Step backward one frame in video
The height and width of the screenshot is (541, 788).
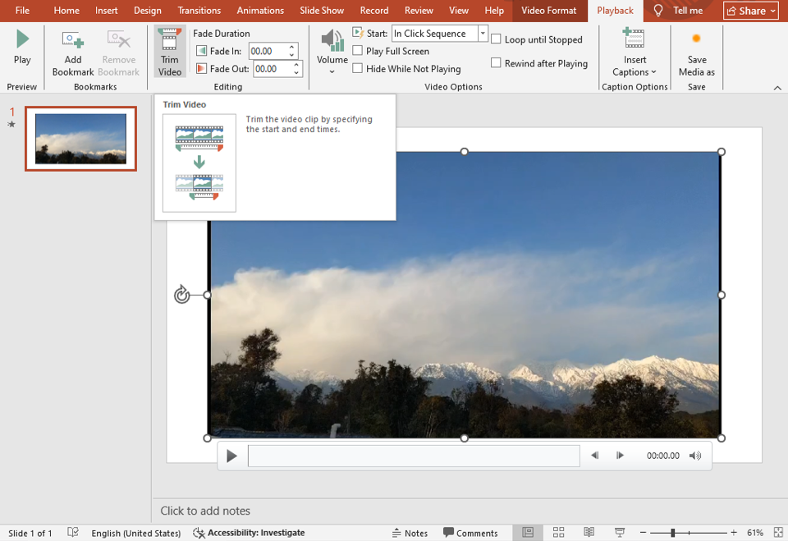[595, 456]
